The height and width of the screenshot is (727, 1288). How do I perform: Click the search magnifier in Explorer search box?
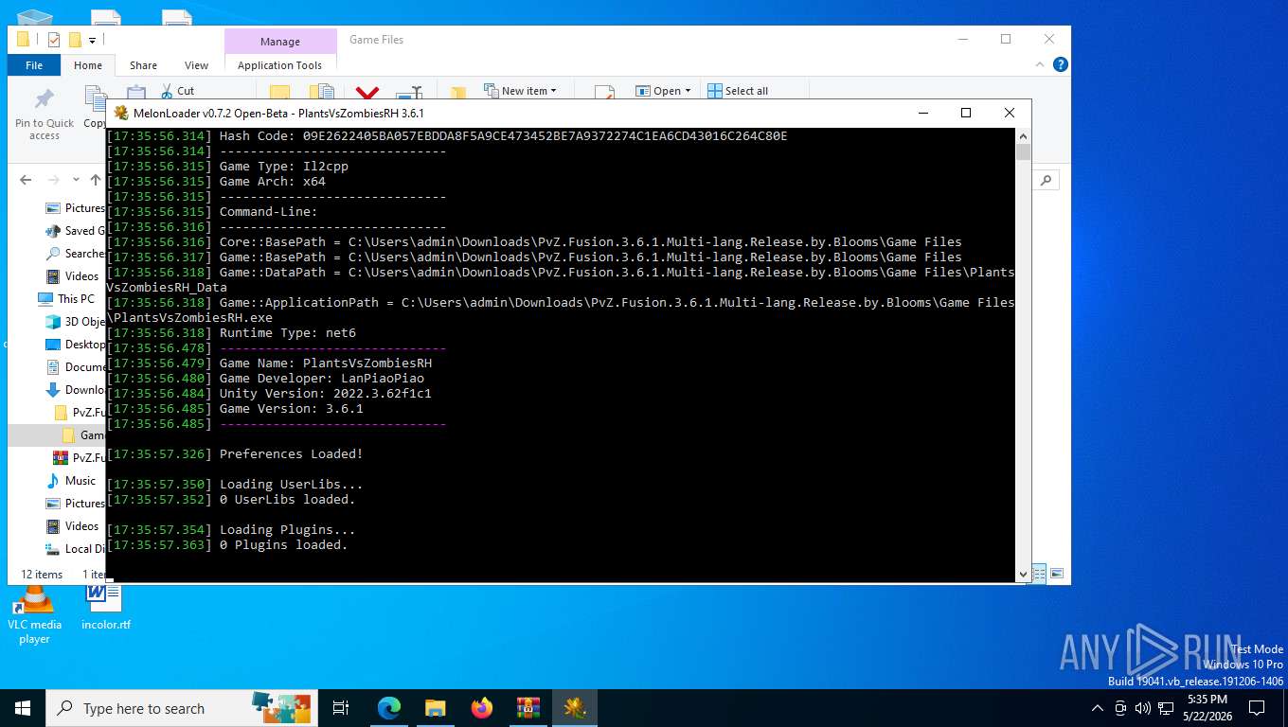click(1046, 180)
